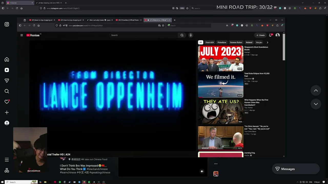Open 'Total Solar Eclipse from 92,000 Feet' title
The width and height of the screenshot is (328, 184).
point(257,75)
